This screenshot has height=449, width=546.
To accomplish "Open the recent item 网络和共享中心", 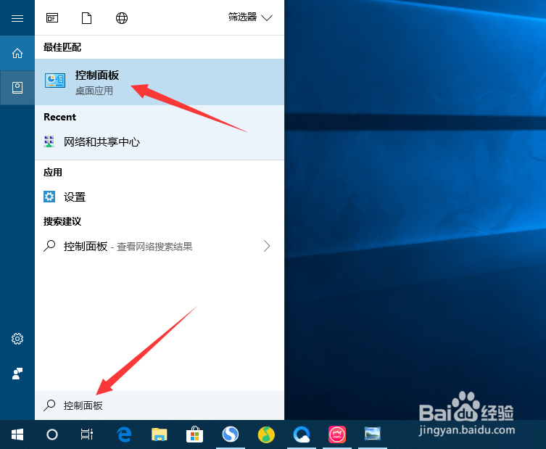I will pyautogui.click(x=160, y=141).
